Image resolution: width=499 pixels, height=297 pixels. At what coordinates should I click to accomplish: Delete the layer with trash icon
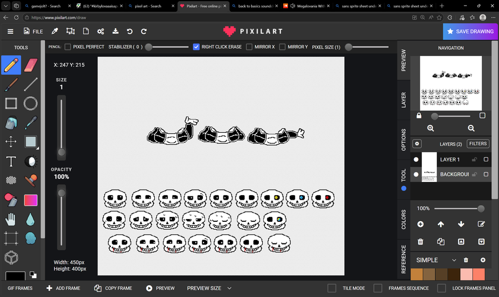point(420,242)
